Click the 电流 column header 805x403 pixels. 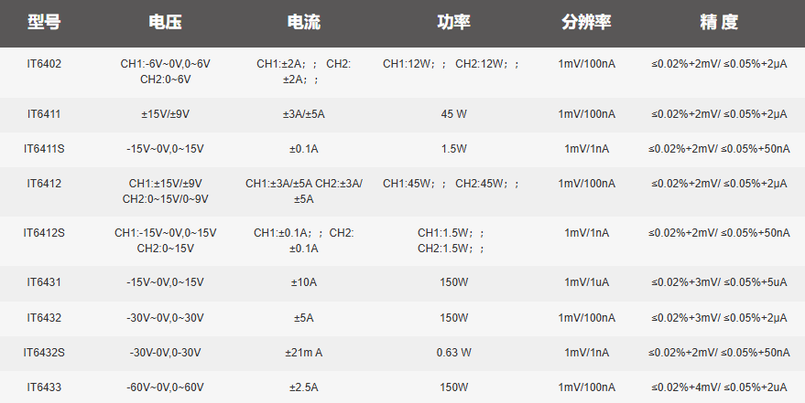304,22
